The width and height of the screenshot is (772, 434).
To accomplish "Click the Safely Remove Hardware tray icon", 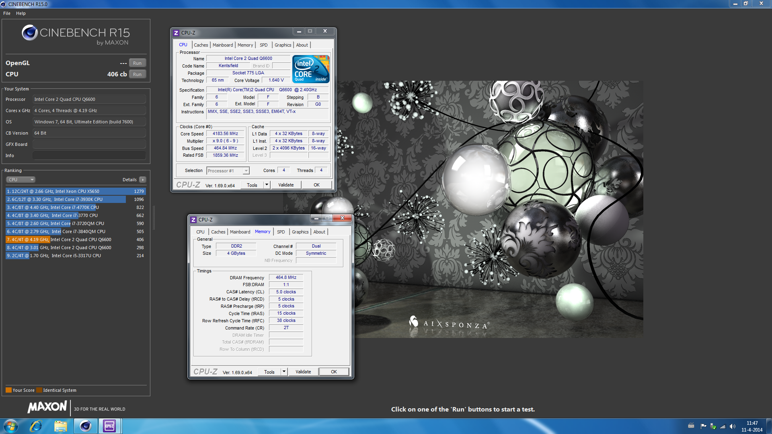I will [713, 426].
